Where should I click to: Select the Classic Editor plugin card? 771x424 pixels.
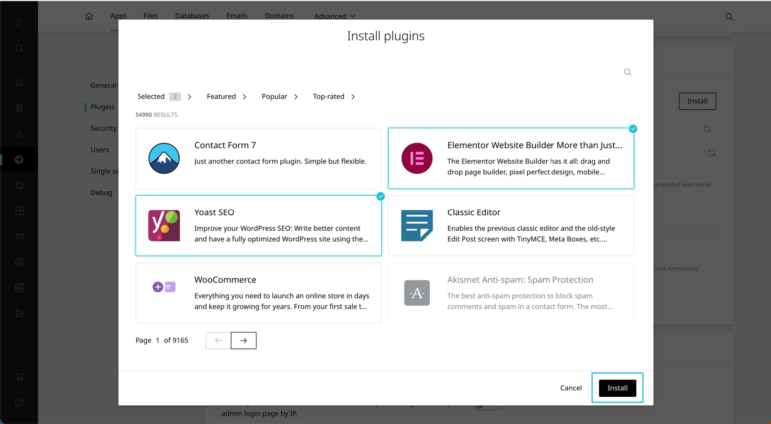(511, 226)
